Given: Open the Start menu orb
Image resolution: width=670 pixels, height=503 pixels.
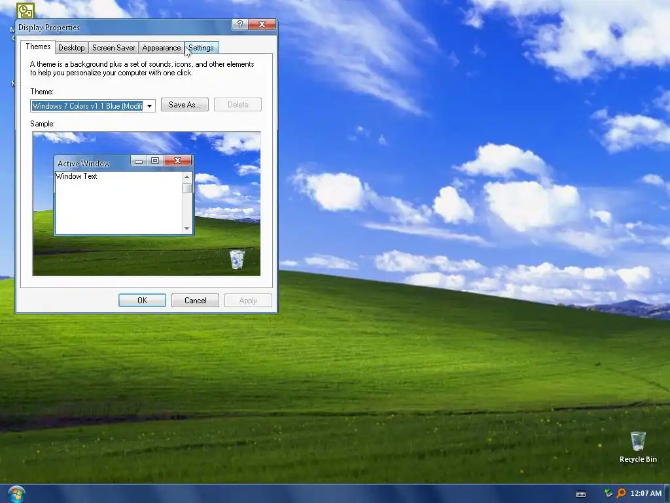Looking at the screenshot, I should pos(16,494).
